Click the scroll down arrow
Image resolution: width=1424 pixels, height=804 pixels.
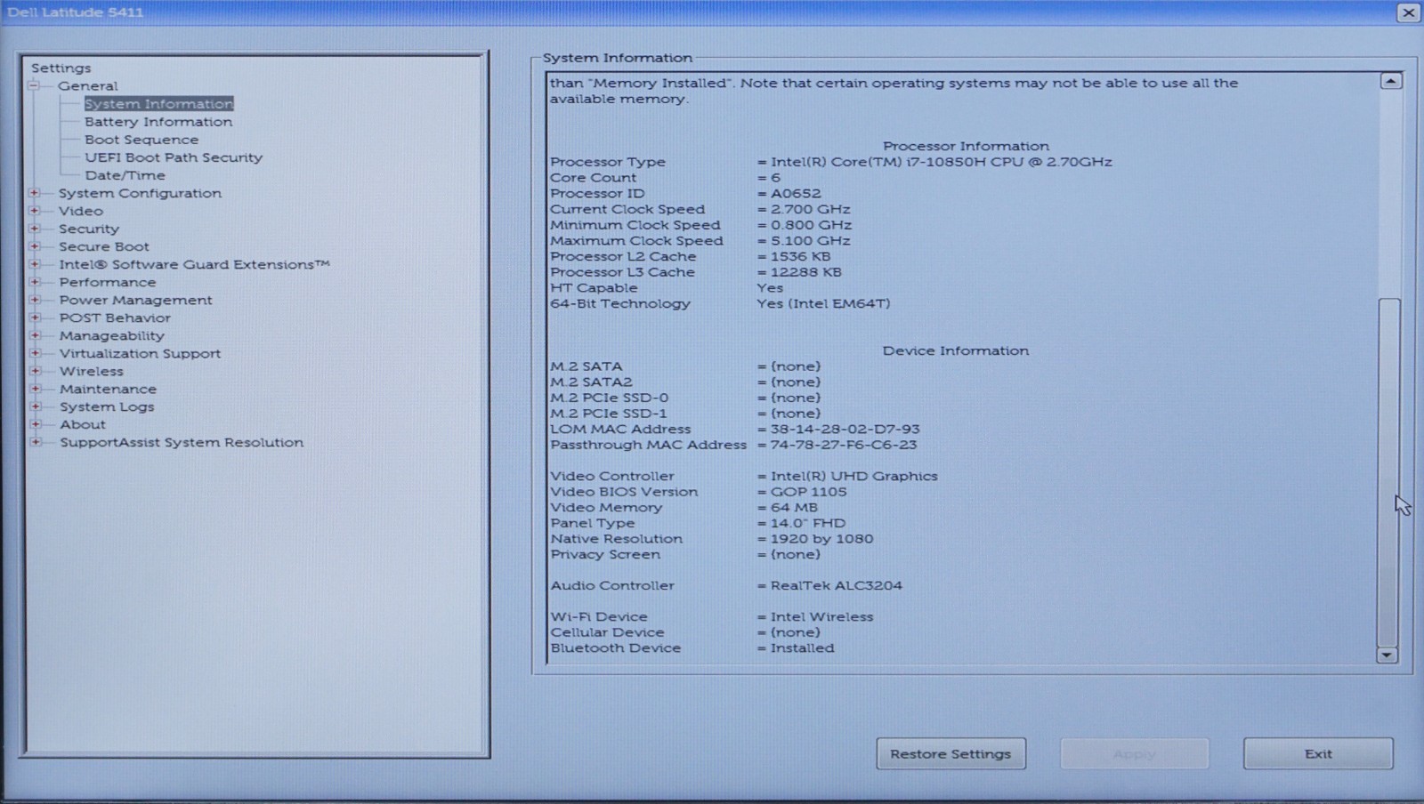point(1388,655)
